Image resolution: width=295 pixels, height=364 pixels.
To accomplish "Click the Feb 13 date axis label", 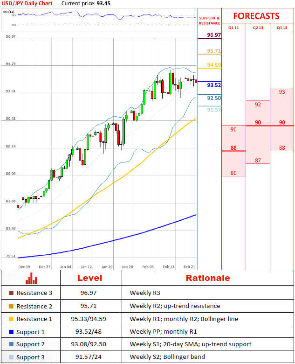I will pyautogui.click(x=169, y=267).
